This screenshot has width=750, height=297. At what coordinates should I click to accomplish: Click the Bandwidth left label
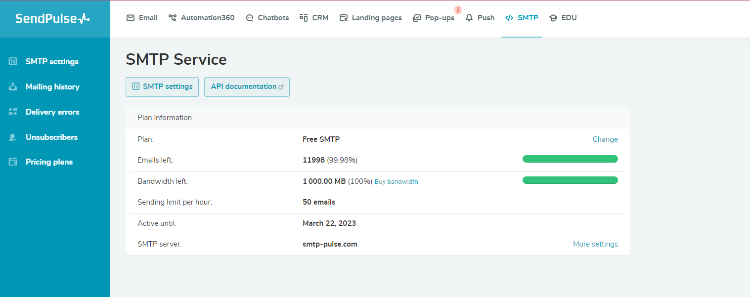pyautogui.click(x=163, y=181)
